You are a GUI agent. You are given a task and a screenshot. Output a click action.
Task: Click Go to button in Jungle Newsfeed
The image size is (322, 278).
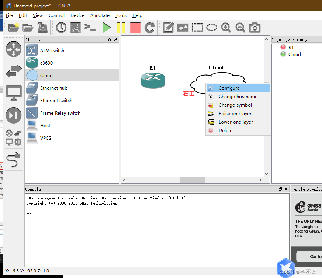[309, 257]
